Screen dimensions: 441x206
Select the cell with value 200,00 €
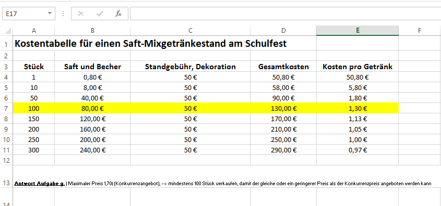click(x=92, y=139)
